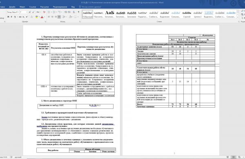The height and width of the screenshot is (159, 245).
Task: Apply yellow text highlight color
Action: (x=37, y=17)
